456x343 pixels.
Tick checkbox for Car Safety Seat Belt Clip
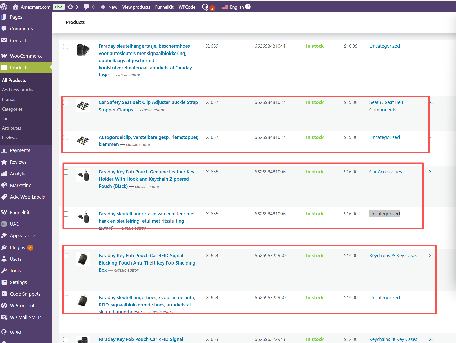click(66, 102)
